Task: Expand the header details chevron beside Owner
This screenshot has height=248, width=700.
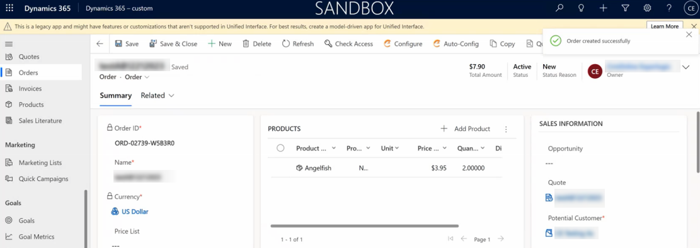Action: click(686, 67)
